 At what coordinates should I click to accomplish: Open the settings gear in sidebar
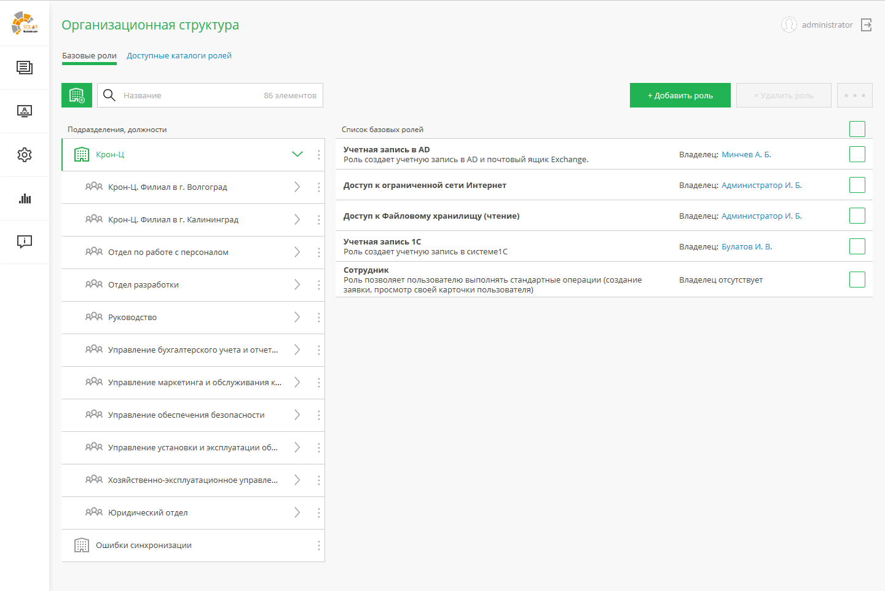click(25, 155)
